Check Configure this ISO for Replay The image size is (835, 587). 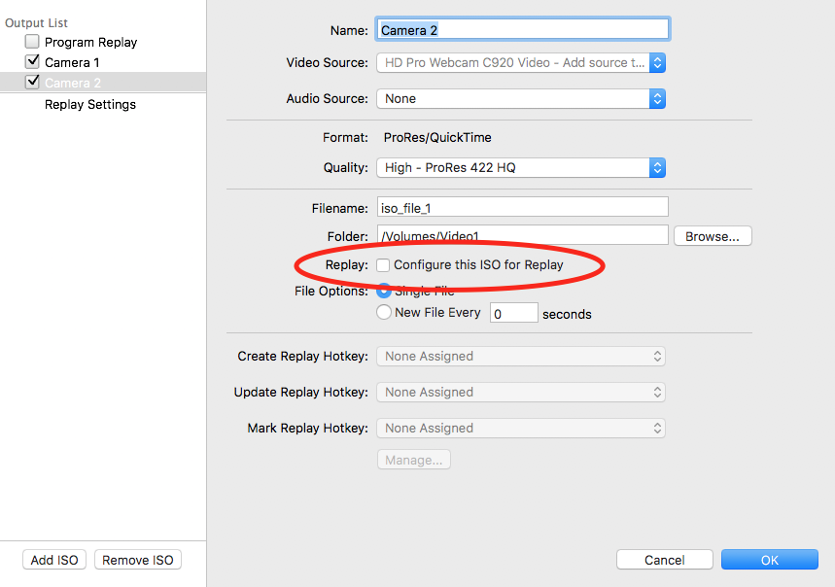point(384,264)
